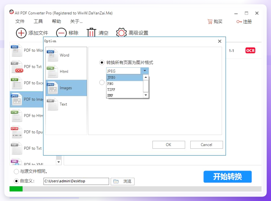Click 高级设置 label in toolbar
Viewport: 271px width, 201px height.
tap(138, 33)
